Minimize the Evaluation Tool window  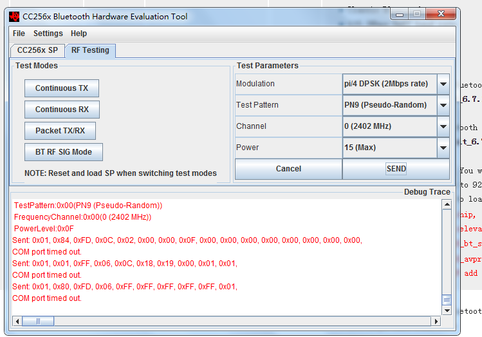(x=400, y=14)
